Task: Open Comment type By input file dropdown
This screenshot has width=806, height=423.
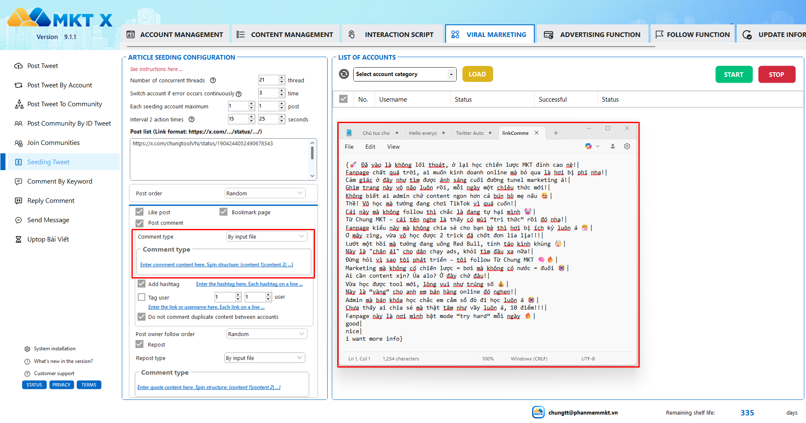Action: pos(267,236)
